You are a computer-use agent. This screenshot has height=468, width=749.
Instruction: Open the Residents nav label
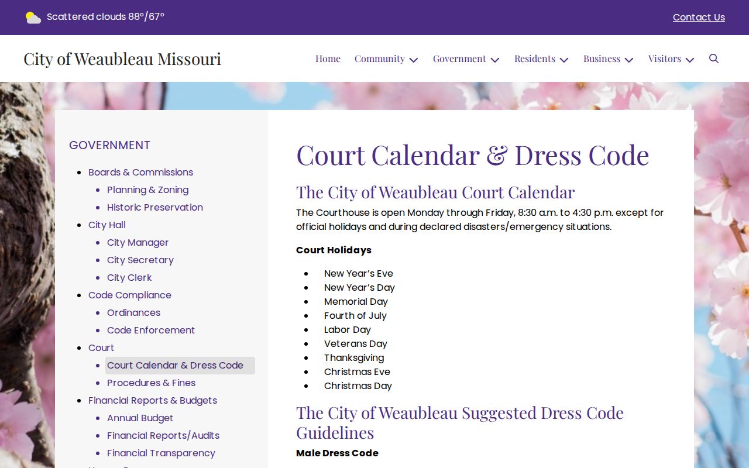pyautogui.click(x=535, y=58)
